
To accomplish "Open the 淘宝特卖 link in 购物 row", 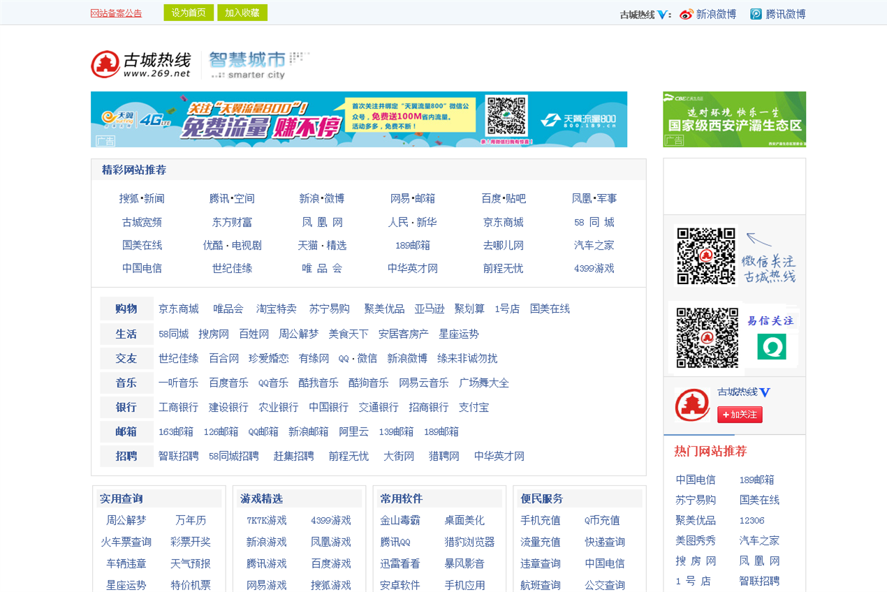I will pos(277,309).
